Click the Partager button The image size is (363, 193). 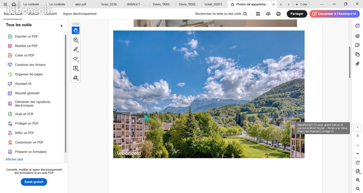coord(297,14)
